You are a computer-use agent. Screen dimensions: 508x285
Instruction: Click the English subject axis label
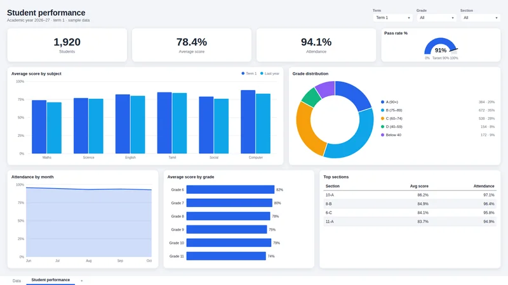130,158
